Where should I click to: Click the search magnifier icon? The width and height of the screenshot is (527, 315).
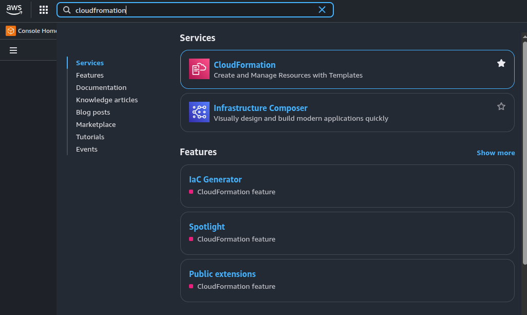point(67,10)
